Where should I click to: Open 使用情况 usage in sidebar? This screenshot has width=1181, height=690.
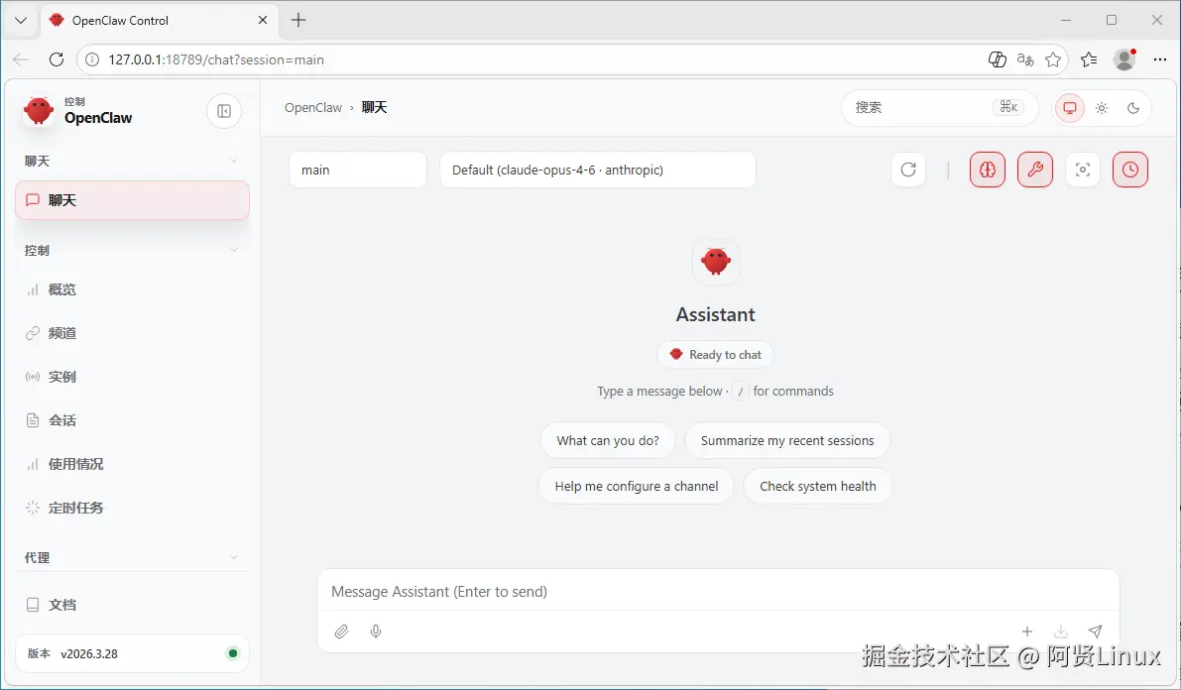pos(133,464)
